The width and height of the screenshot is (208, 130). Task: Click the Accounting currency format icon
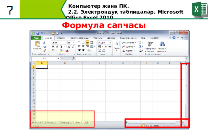pyautogui.click(x=100, y=46)
